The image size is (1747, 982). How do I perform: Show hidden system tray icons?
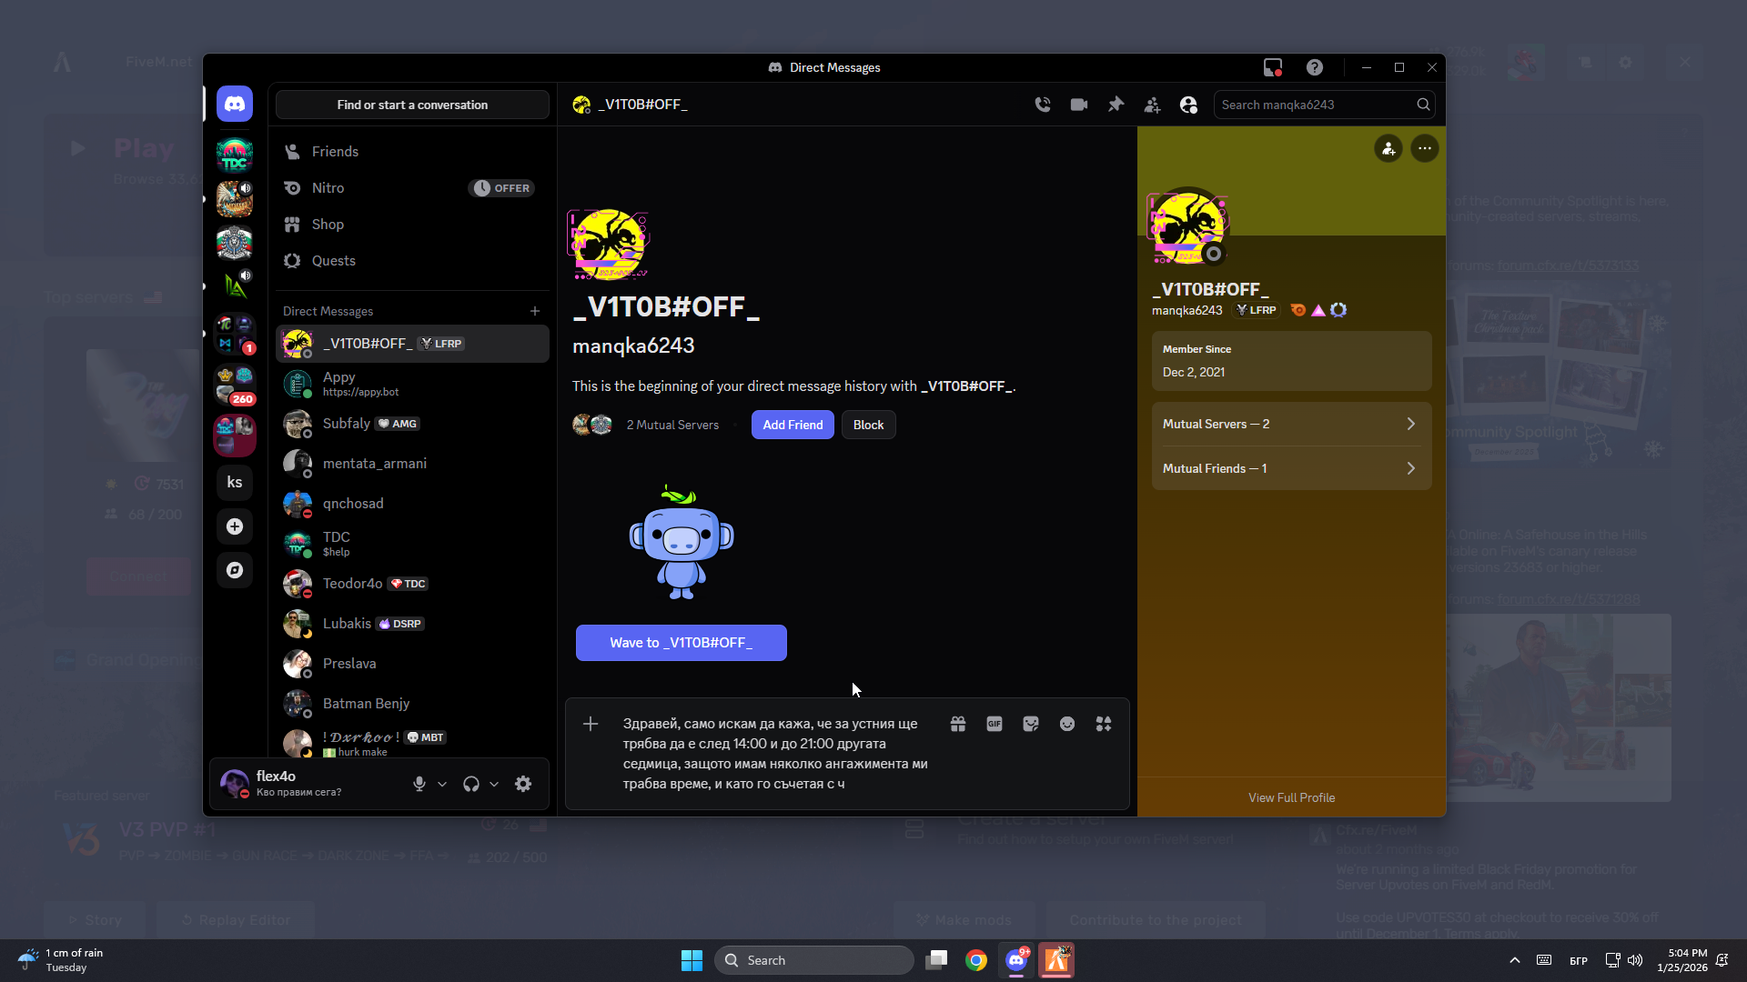tap(1514, 960)
